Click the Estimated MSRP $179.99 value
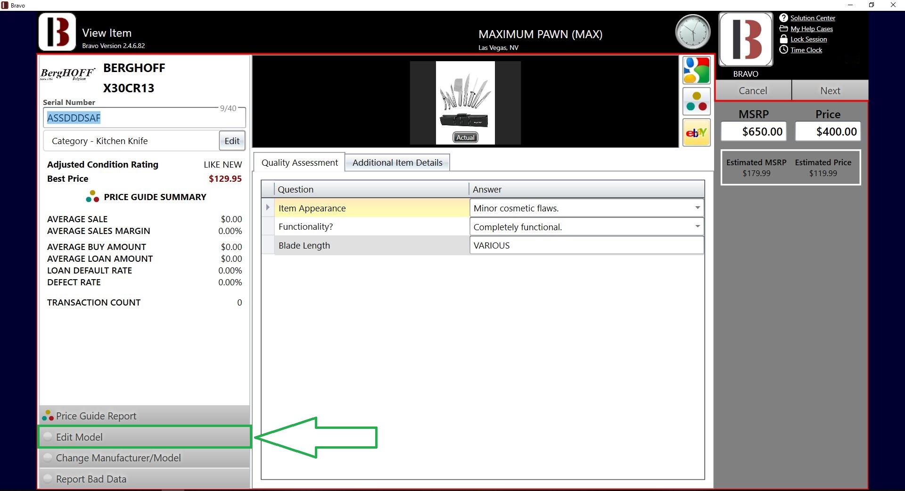The width and height of the screenshot is (905, 491). (x=756, y=173)
